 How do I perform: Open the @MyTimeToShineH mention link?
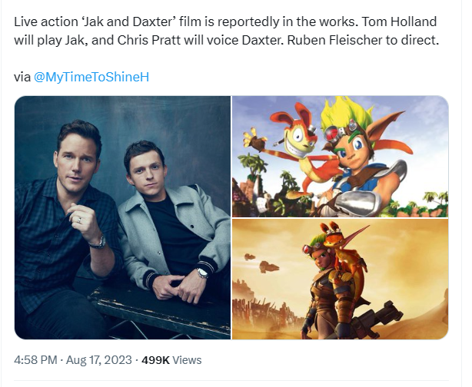click(x=91, y=78)
